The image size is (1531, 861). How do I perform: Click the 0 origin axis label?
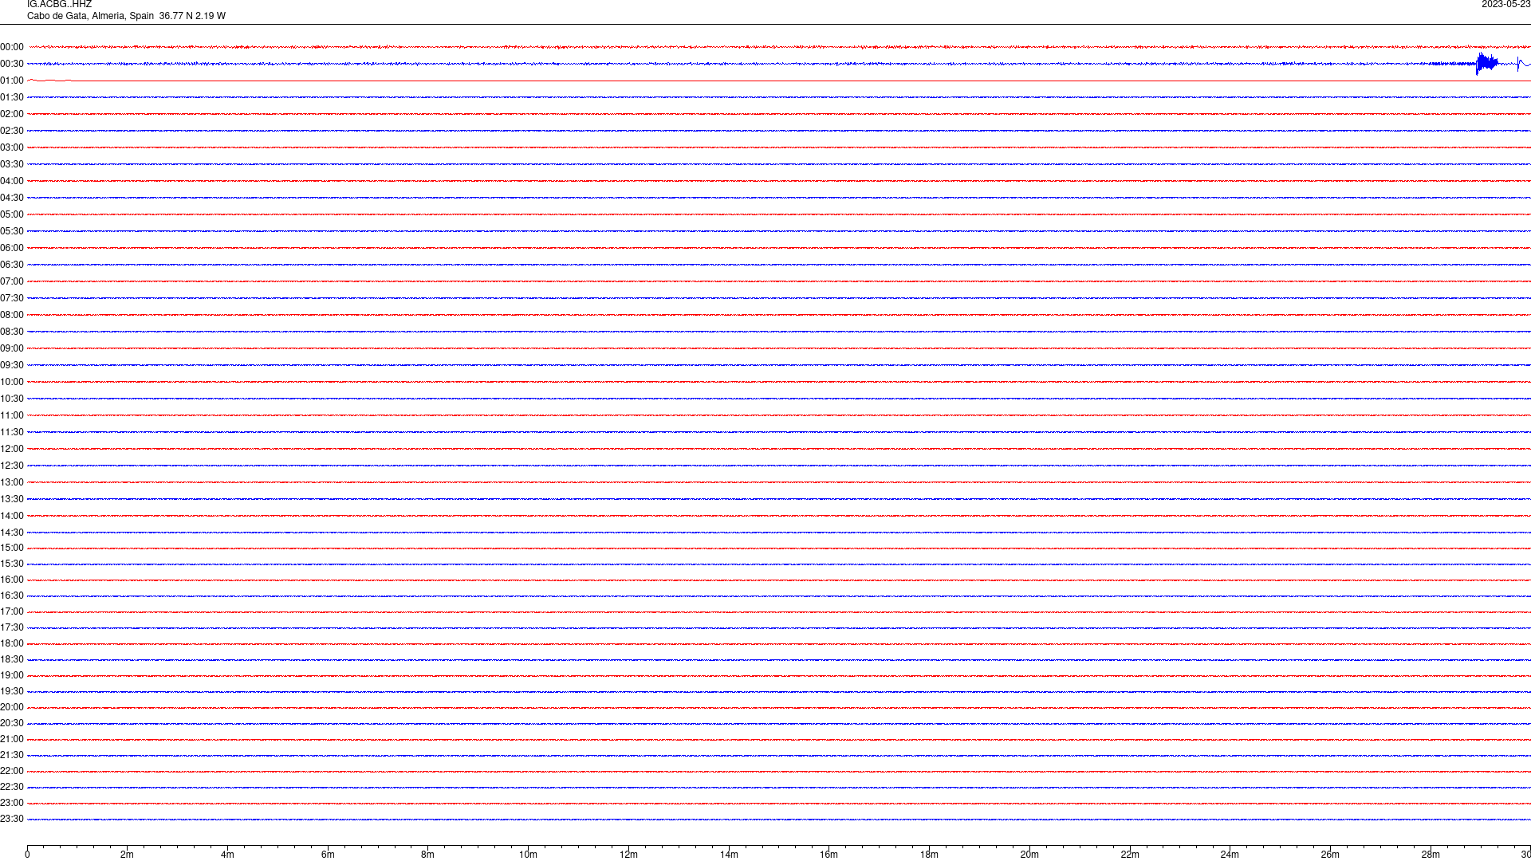pos(27,855)
